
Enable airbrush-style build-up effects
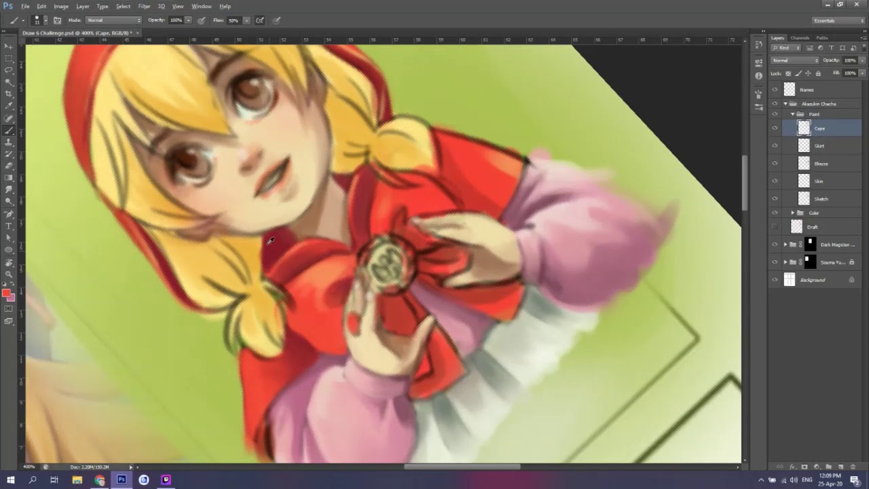click(259, 20)
